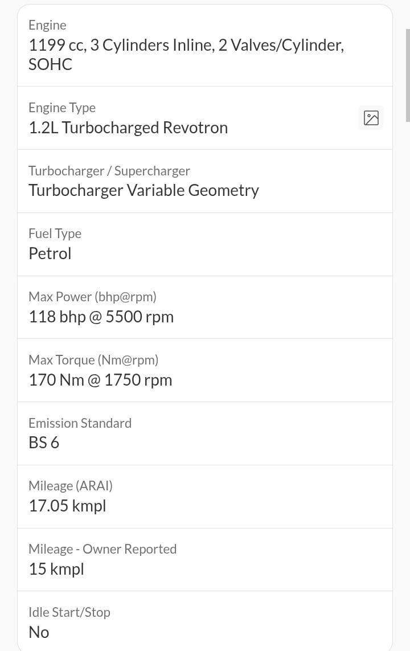This screenshot has width=410, height=651.
Task: Click the 1.2L Turbocharged Revotron value
Action: 128,128
